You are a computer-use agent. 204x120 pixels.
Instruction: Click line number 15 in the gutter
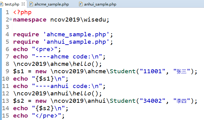(x=6, y=116)
